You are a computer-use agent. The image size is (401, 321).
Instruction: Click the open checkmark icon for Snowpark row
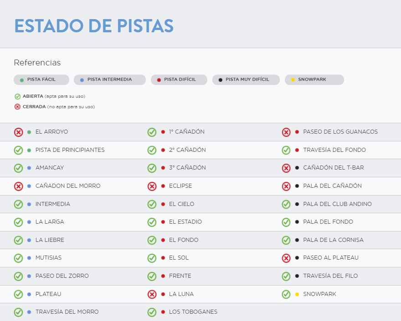point(286,295)
